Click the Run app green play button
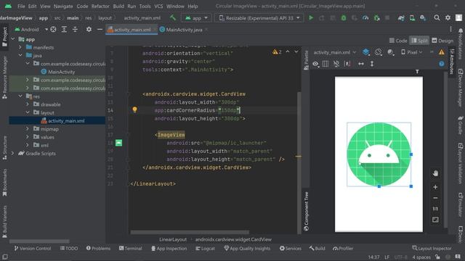Screen dimensions: 465x261 point(311,18)
